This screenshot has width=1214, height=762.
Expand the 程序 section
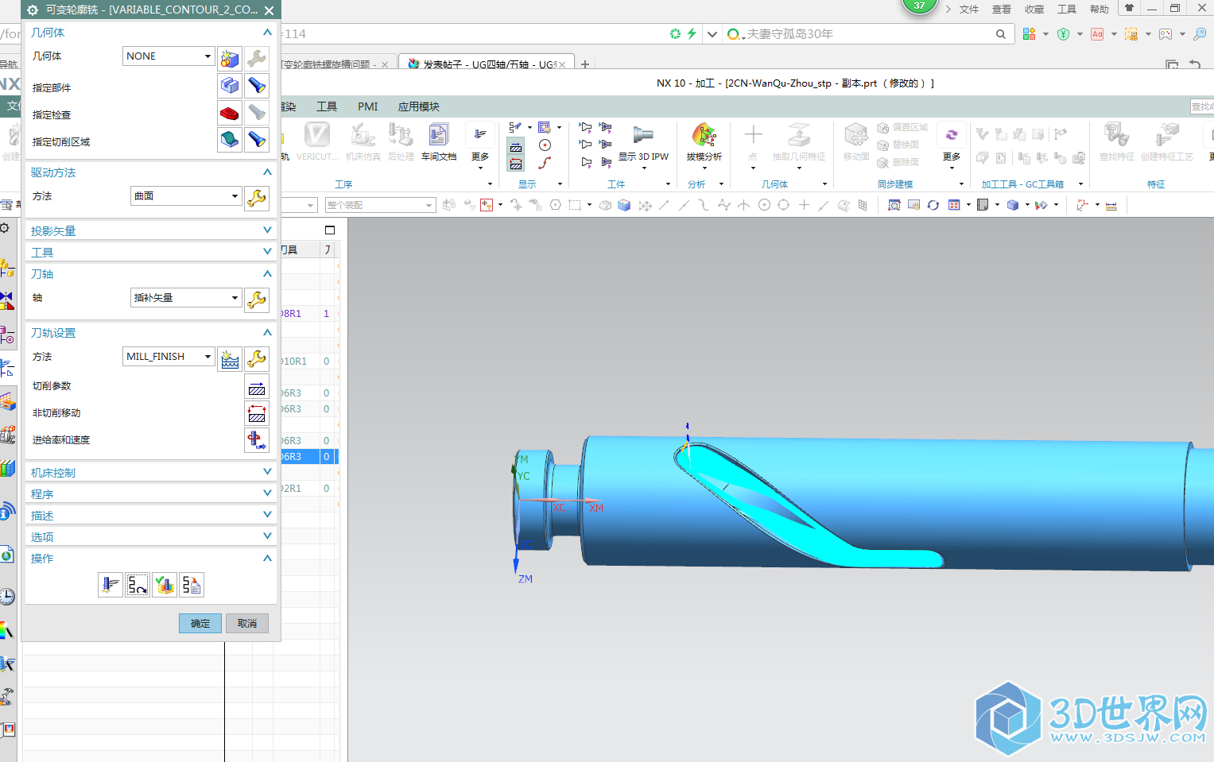point(151,493)
